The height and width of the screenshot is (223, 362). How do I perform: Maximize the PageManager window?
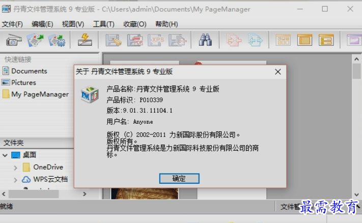tap(325, 9)
